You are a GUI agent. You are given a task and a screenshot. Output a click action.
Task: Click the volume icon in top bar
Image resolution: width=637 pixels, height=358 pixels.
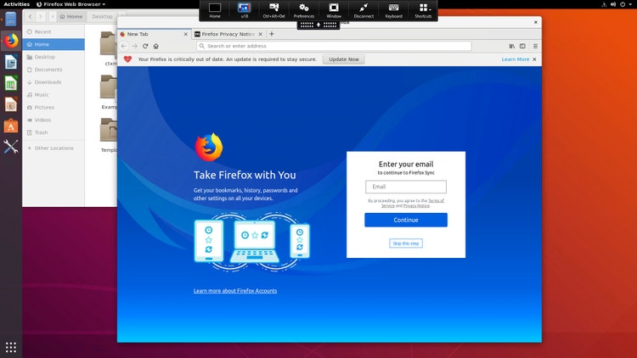point(613,4)
